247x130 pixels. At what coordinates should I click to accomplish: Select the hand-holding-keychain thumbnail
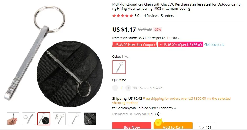[x=13, y=119]
